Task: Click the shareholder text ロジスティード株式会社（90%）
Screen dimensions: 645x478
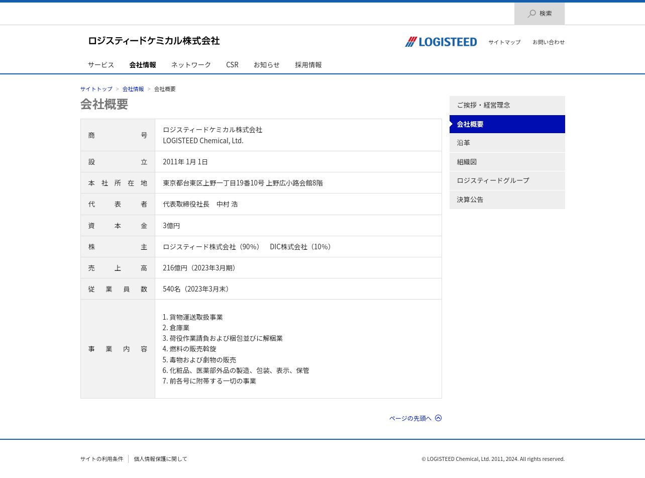Action: [x=212, y=247]
